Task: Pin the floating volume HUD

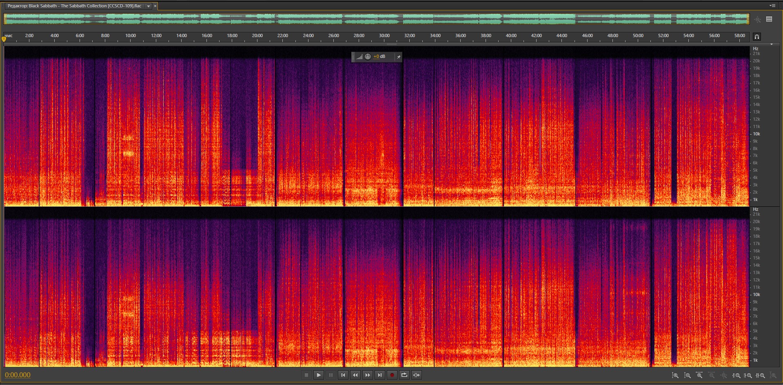Action: 398,57
